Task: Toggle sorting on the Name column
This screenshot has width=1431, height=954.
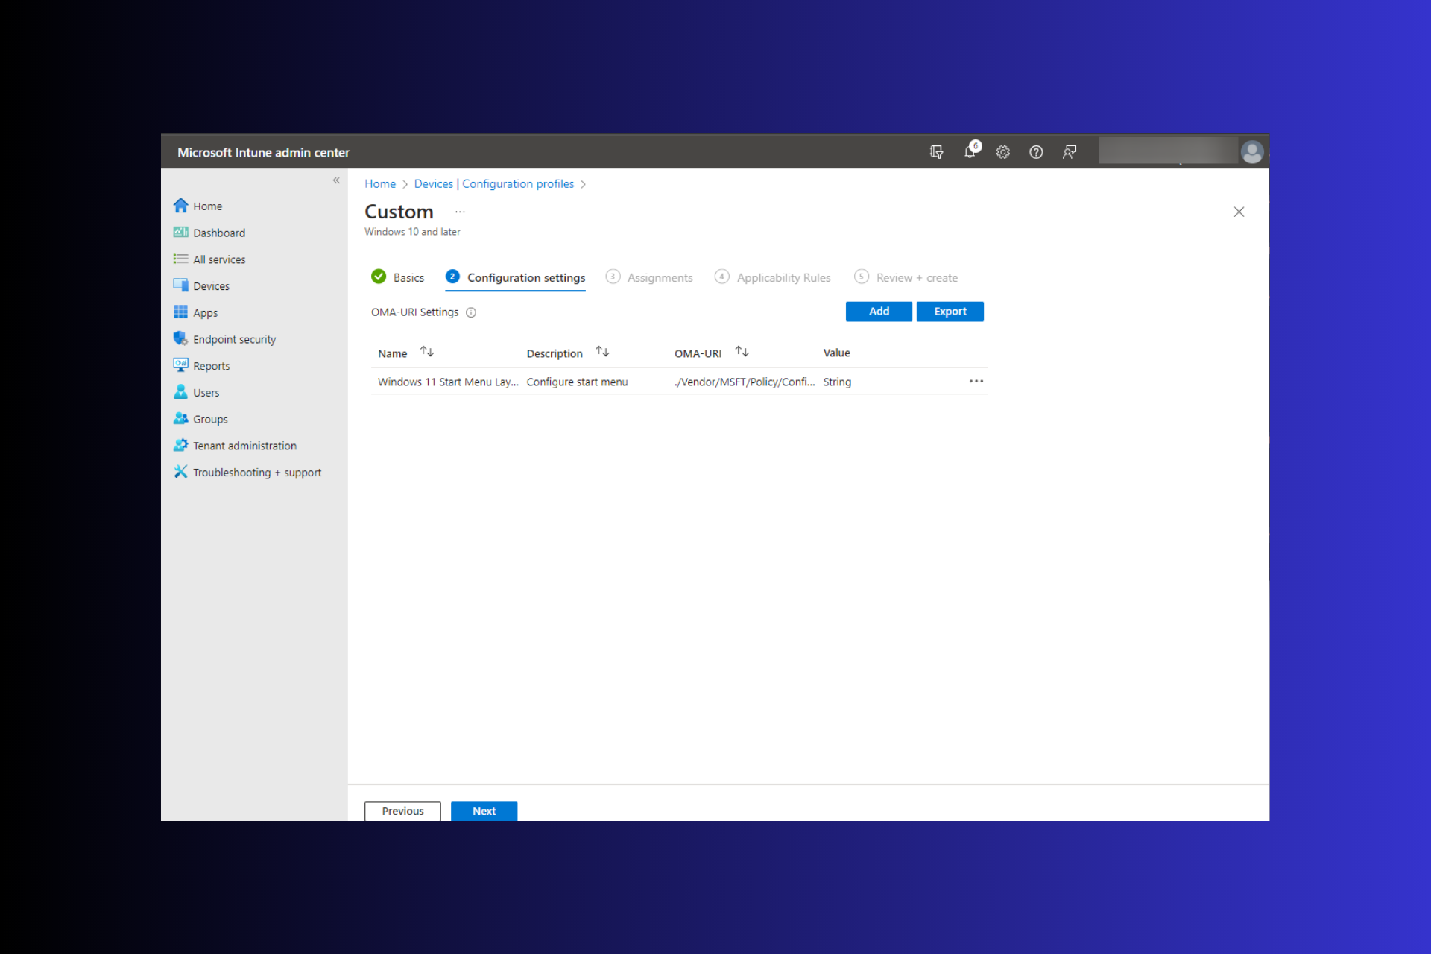Action: coord(426,351)
